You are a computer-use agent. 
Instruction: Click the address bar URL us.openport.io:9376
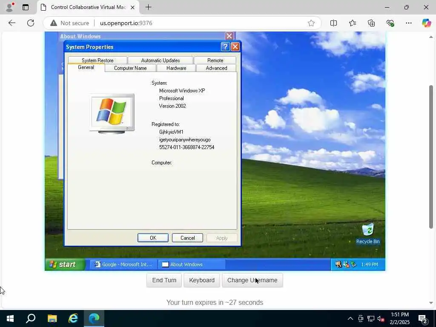[x=126, y=23]
